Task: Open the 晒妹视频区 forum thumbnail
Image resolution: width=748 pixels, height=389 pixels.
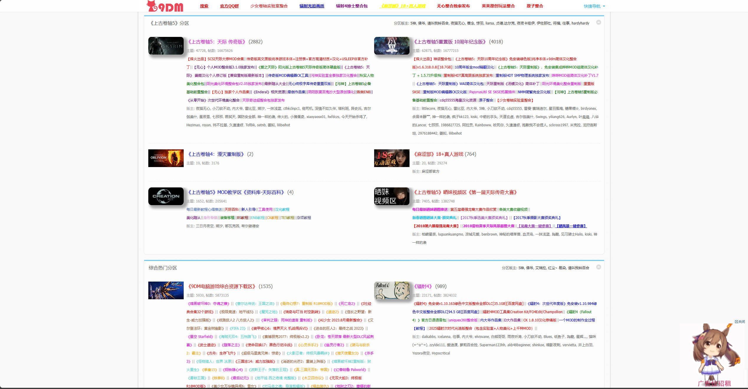Action: click(x=392, y=196)
